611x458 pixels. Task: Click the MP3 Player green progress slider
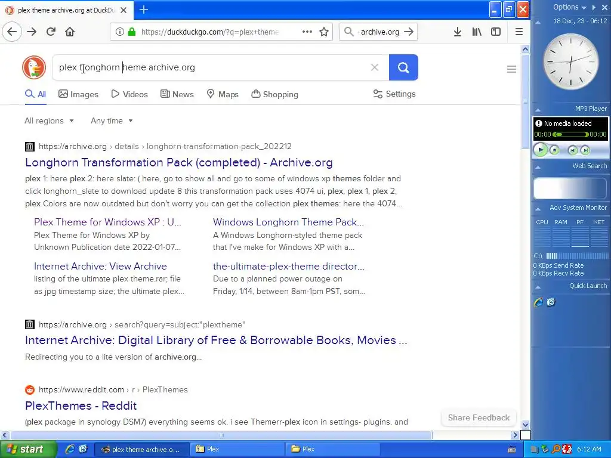[570, 134]
